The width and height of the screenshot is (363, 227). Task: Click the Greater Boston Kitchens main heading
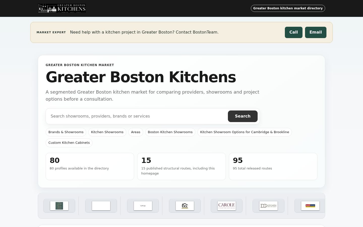point(141,77)
